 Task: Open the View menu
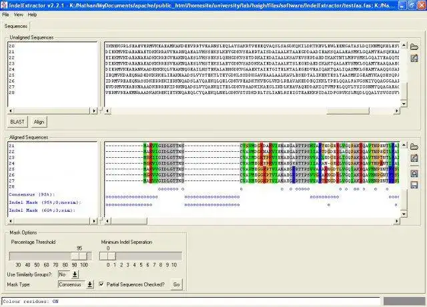click(x=18, y=15)
